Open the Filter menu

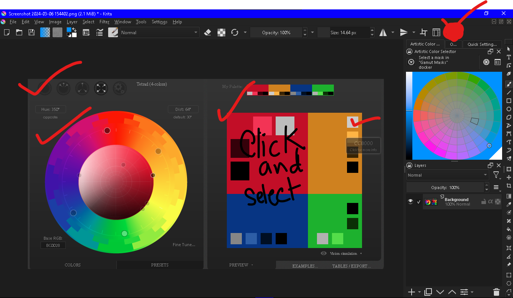(x=104, y=22)
